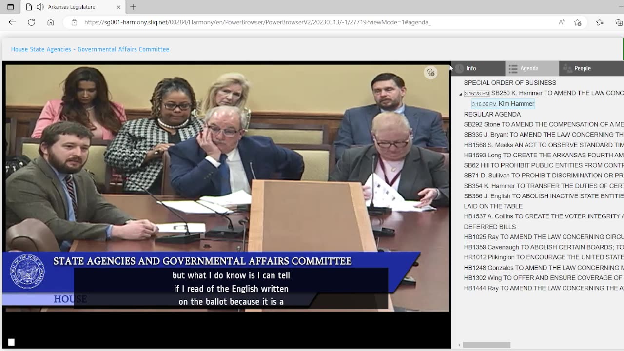Select SPECIAL ORDER OF BUSINESS heading
Image resolution: width=624 pixels, height=351 pixels.
pos(510,83)
